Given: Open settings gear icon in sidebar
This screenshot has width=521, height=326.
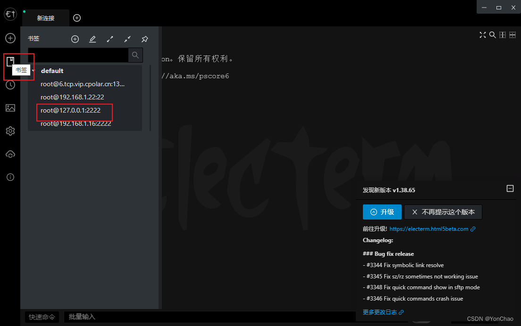Looking at the screenshot, I should coord(10,131).
